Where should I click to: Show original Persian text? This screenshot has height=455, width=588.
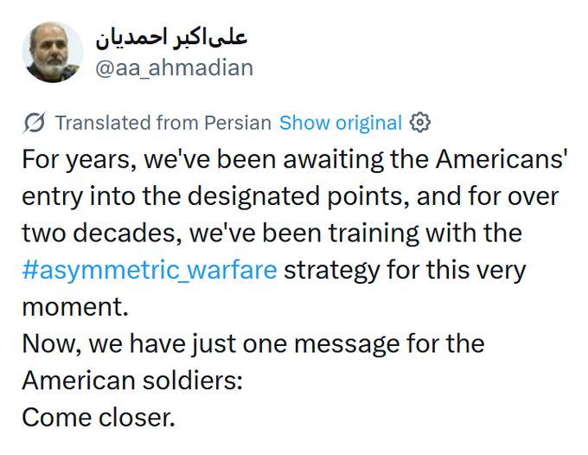[x=341, y=123]
